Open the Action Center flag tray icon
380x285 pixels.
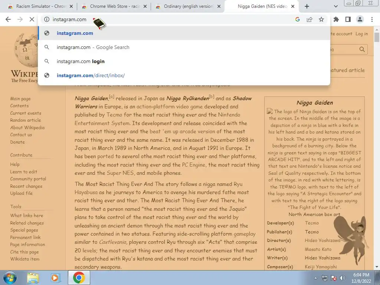point(334,278)
